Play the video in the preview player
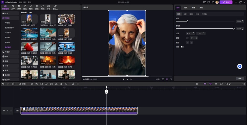Viewport: 247px width, 125px height. 127,79
